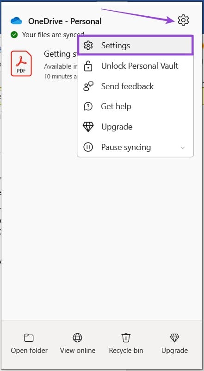Click the green synced status checkmark icon
Viewport: 204px width, 371px height.
tap(14, 35)
